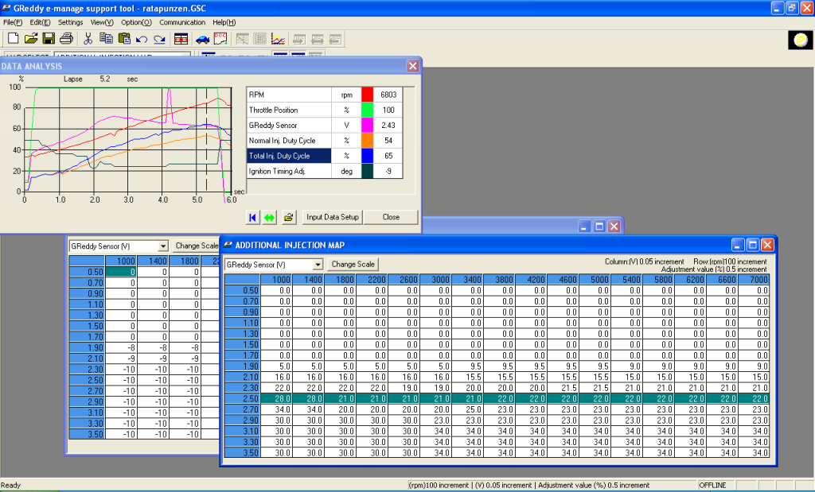Redo the edit via toolbar arrow

point(159,39)
